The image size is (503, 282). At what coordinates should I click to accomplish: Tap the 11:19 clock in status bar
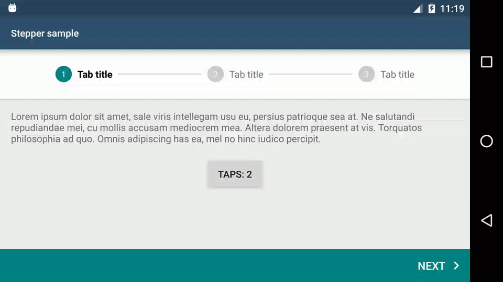click(x=452, y=9)
